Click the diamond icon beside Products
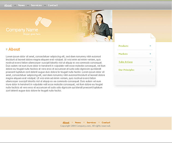 point(150,46)
